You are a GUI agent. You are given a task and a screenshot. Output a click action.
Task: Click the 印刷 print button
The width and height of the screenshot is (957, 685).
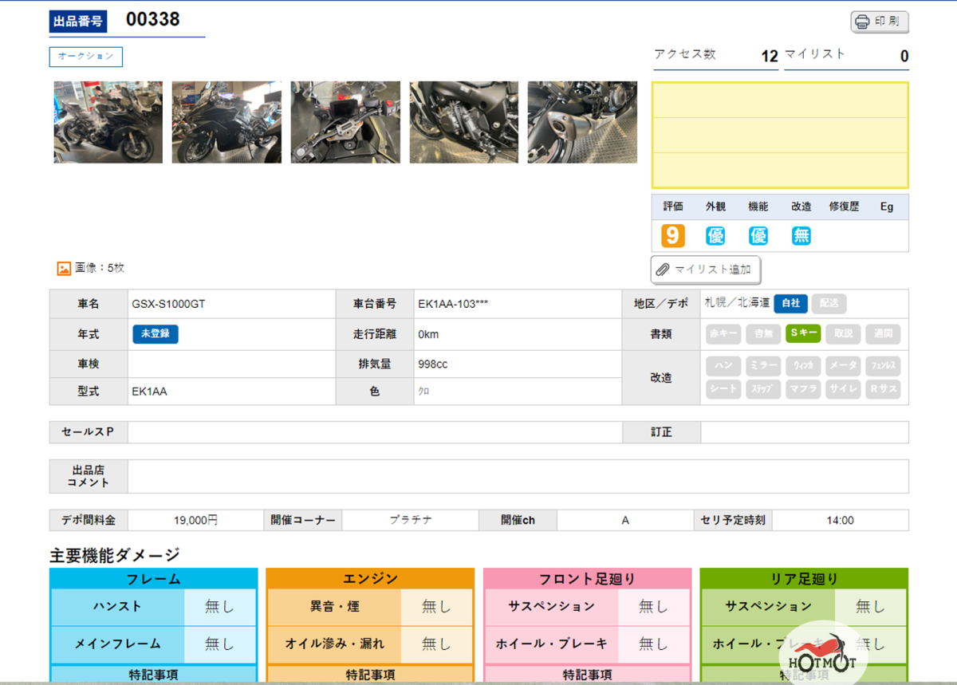click(880, 22)
